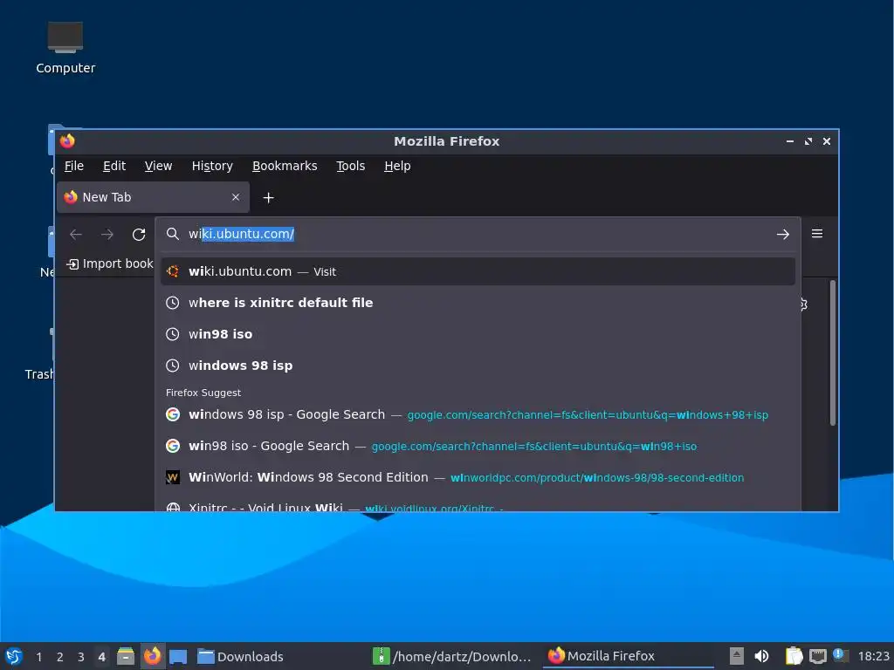
Task: Maximize the Mozilla Firefox window
Action: click(808, 141)
